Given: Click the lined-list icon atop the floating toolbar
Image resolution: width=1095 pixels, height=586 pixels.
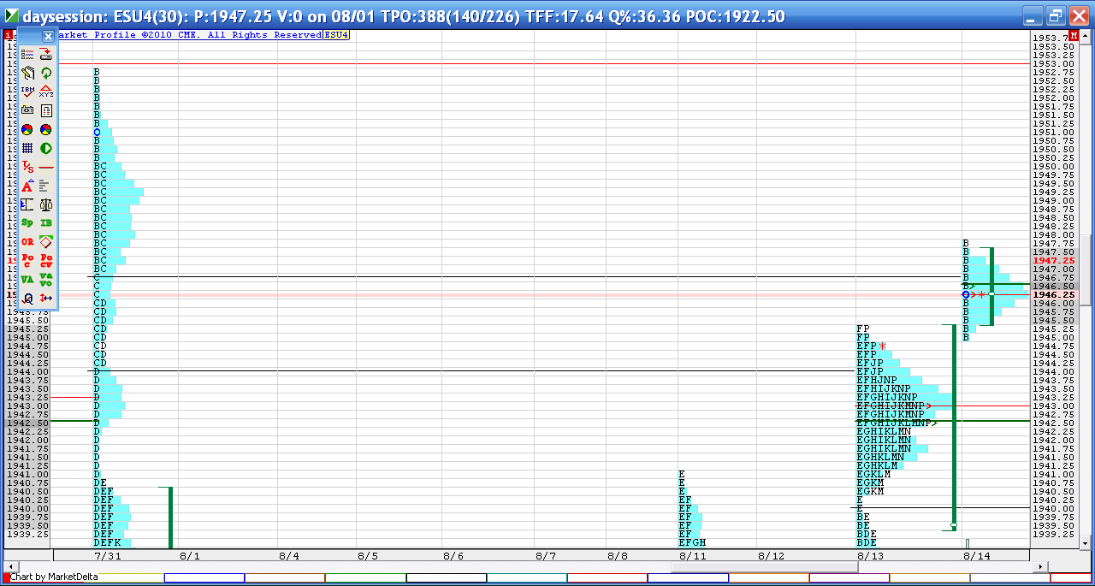Looking at the screenshot, I should pyautogui.click(x=27, y=54).
